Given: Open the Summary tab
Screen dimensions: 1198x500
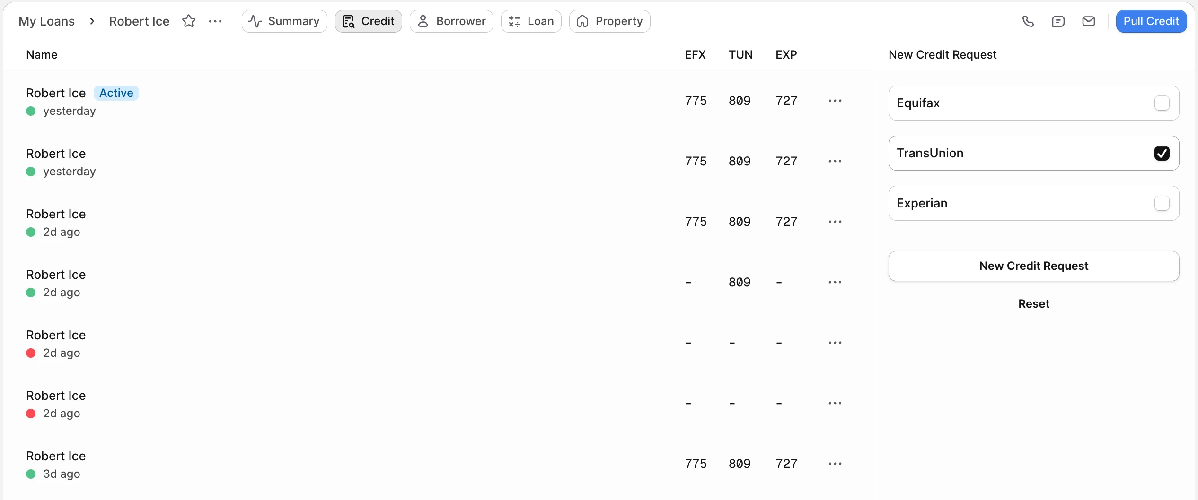Looking at the screenshot, I should (x=284, y=21).
